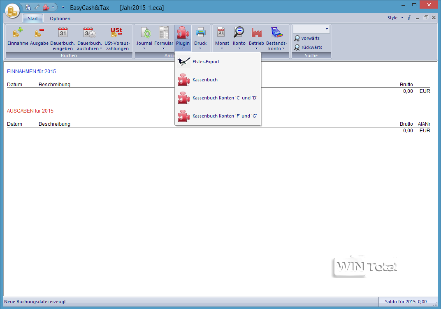Click the wrench icon in quick access toolbar

[x=37, y=7]
